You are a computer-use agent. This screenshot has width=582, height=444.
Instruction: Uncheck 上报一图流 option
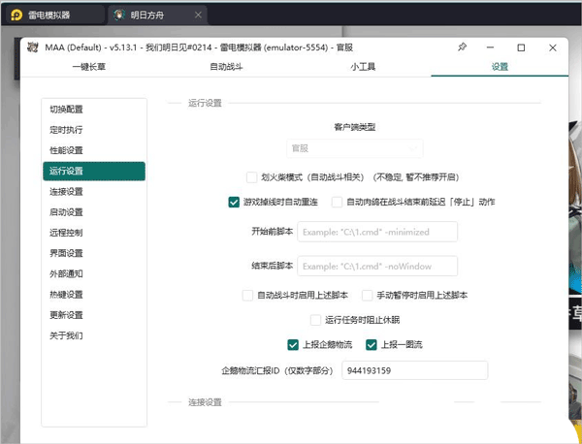click(x=371, y=344)
